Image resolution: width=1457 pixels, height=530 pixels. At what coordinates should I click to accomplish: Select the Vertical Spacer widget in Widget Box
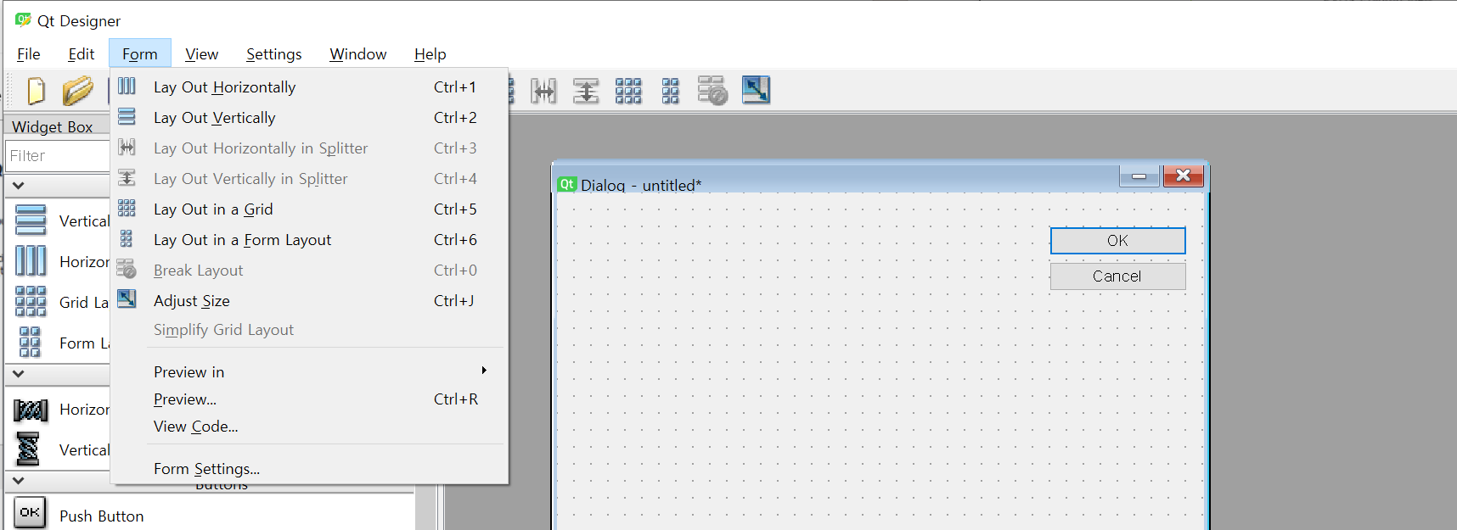(29, 449)
